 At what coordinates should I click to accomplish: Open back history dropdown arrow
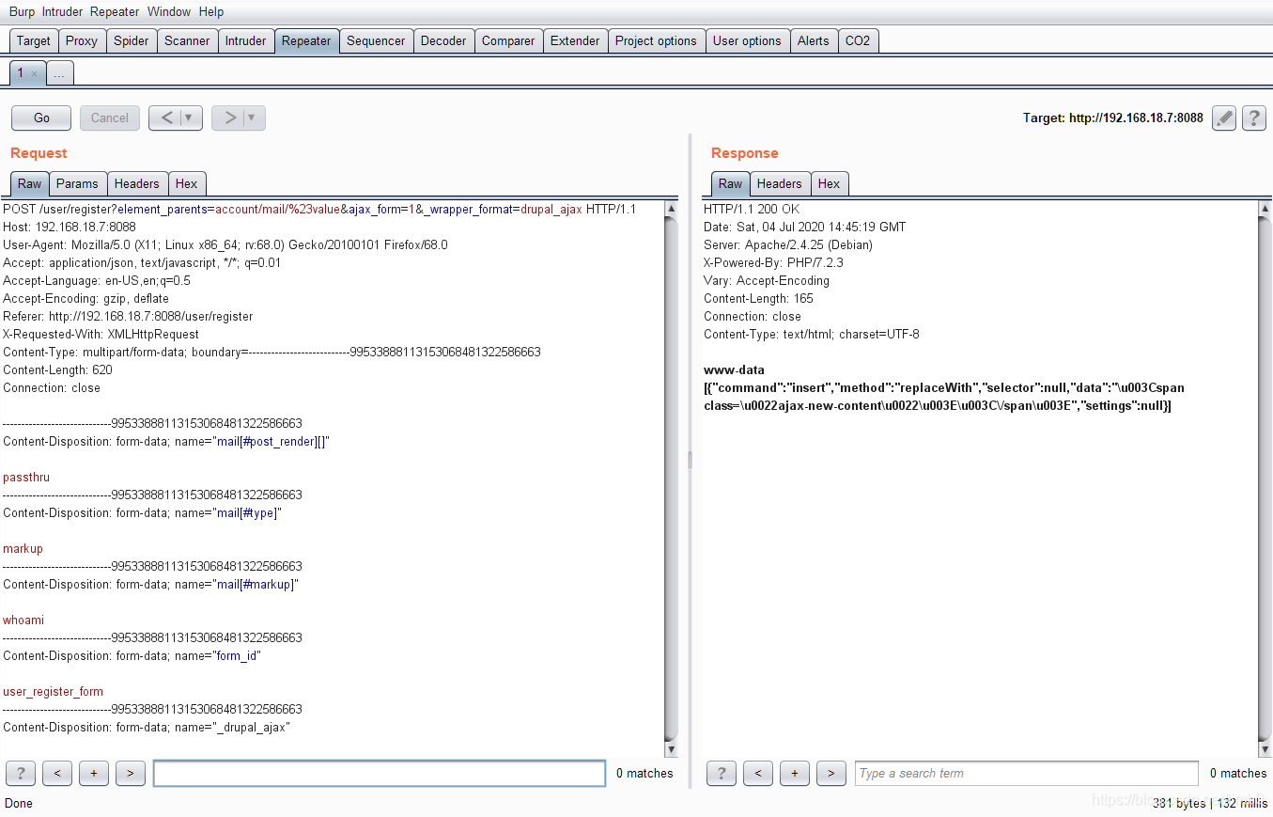pos(191,118)
